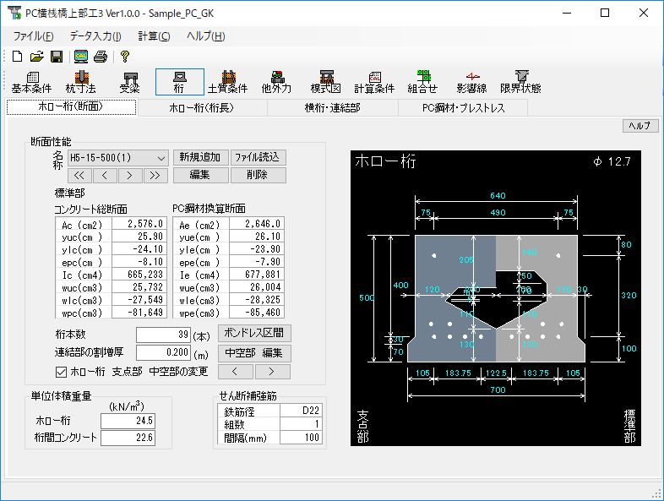Open the ヘルプ(H) menu
Screen dimensions: 664x501
click(206, 36)
